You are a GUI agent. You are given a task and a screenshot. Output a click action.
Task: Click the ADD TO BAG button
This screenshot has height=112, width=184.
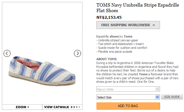128,106
